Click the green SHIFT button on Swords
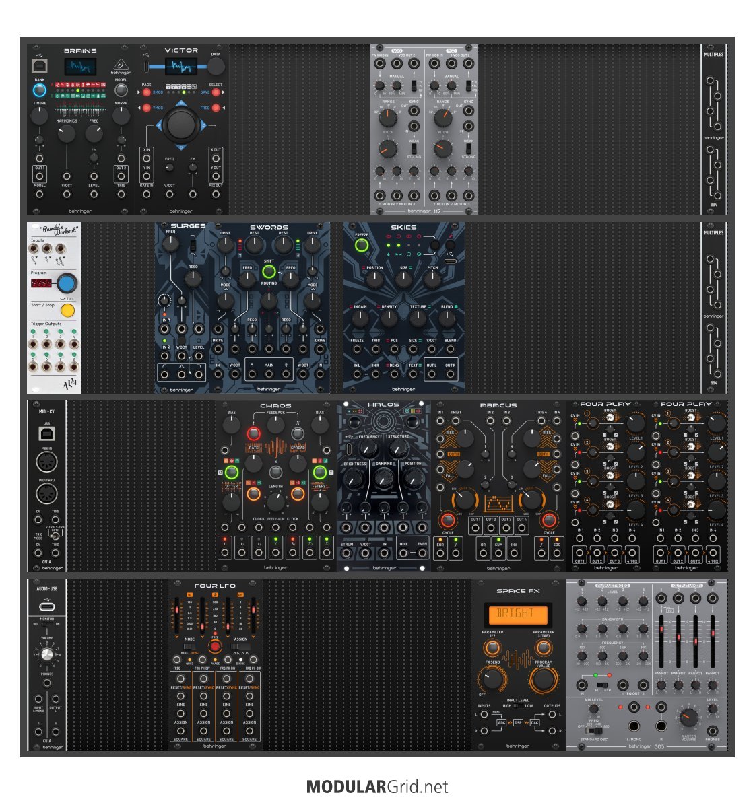The width and height of the screenshot is (755, 801). (269, 271)
